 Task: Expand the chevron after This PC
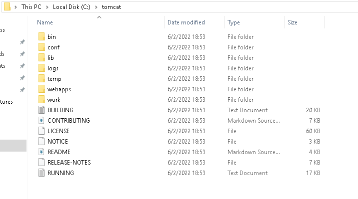[47, 7]
